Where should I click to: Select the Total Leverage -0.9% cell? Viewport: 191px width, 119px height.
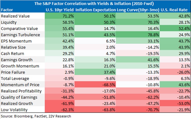pos(60,78)
